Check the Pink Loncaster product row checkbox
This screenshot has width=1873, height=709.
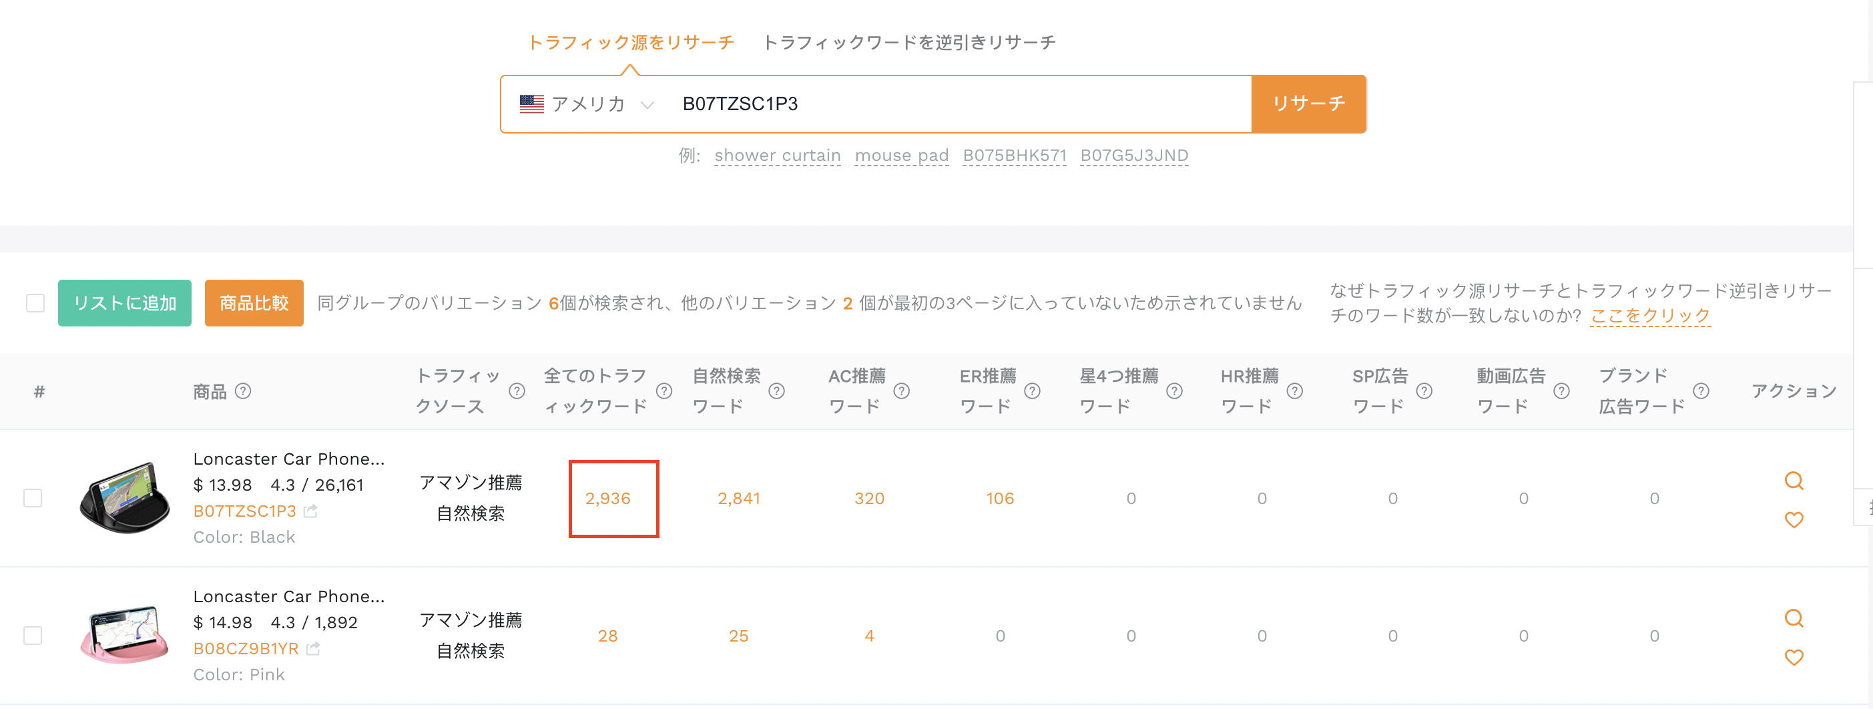33,636
